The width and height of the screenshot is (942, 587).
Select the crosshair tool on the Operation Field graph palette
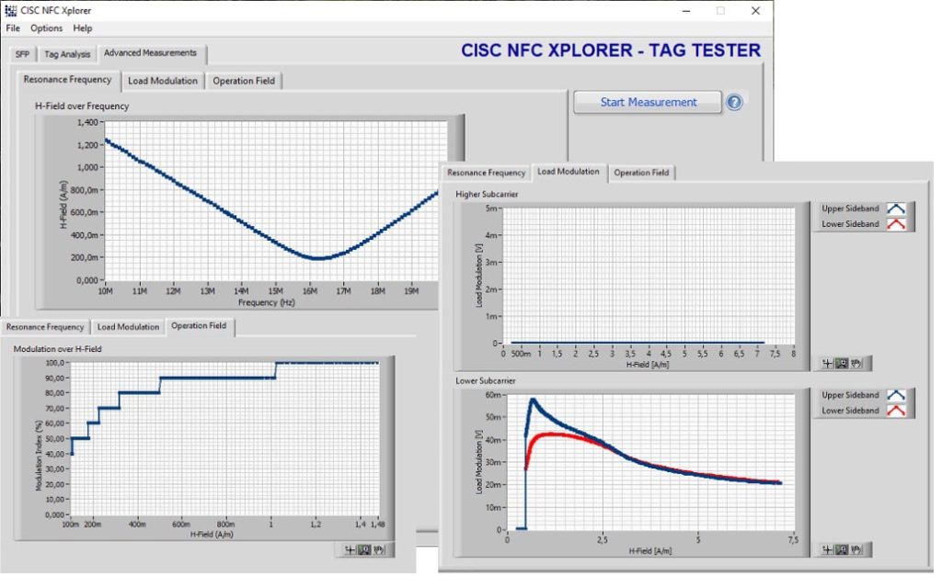(351, 547)
